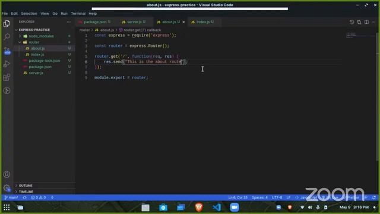This screenshot has width=380, height=214.
Task: Open the applications grid in taskbar
Action: tap(7, 207)
